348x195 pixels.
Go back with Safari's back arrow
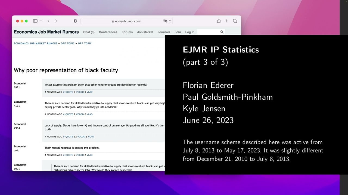tap(48, 21)
